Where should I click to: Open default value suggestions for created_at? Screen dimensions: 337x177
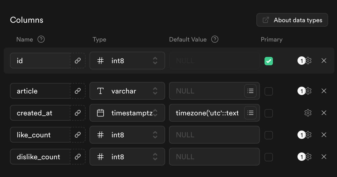point(250,113)
